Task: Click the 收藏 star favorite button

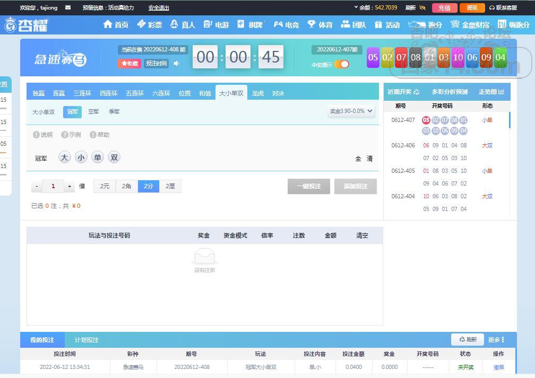Action: pyautogui.click(x=130, y=64)
